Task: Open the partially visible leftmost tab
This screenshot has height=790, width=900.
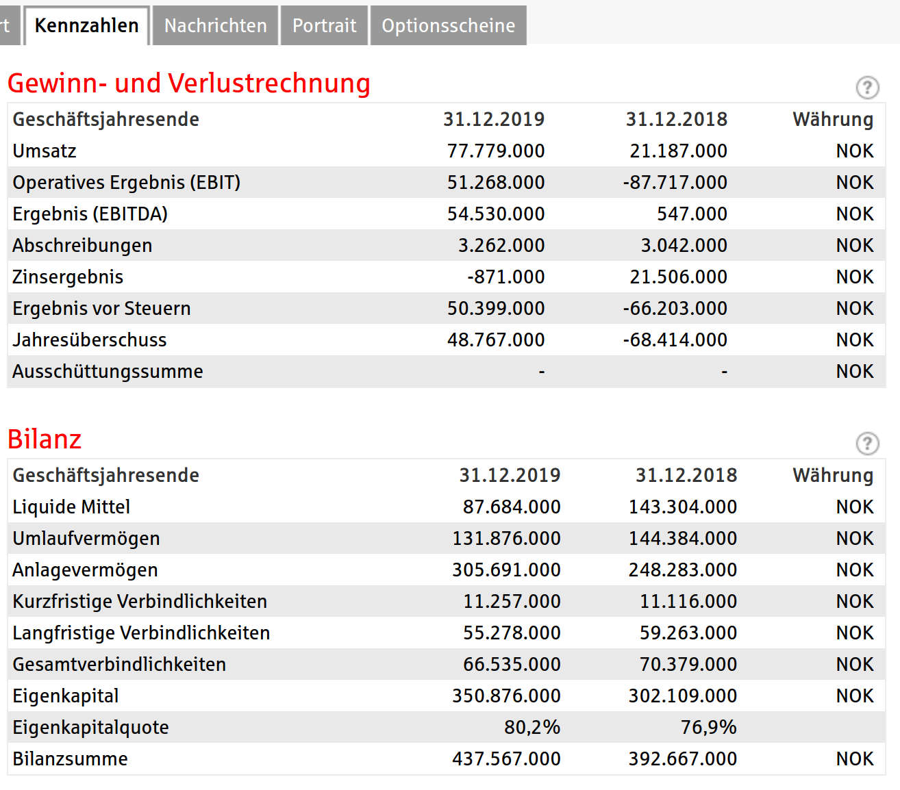Action: pyautogui.click(x=8, y=25)
